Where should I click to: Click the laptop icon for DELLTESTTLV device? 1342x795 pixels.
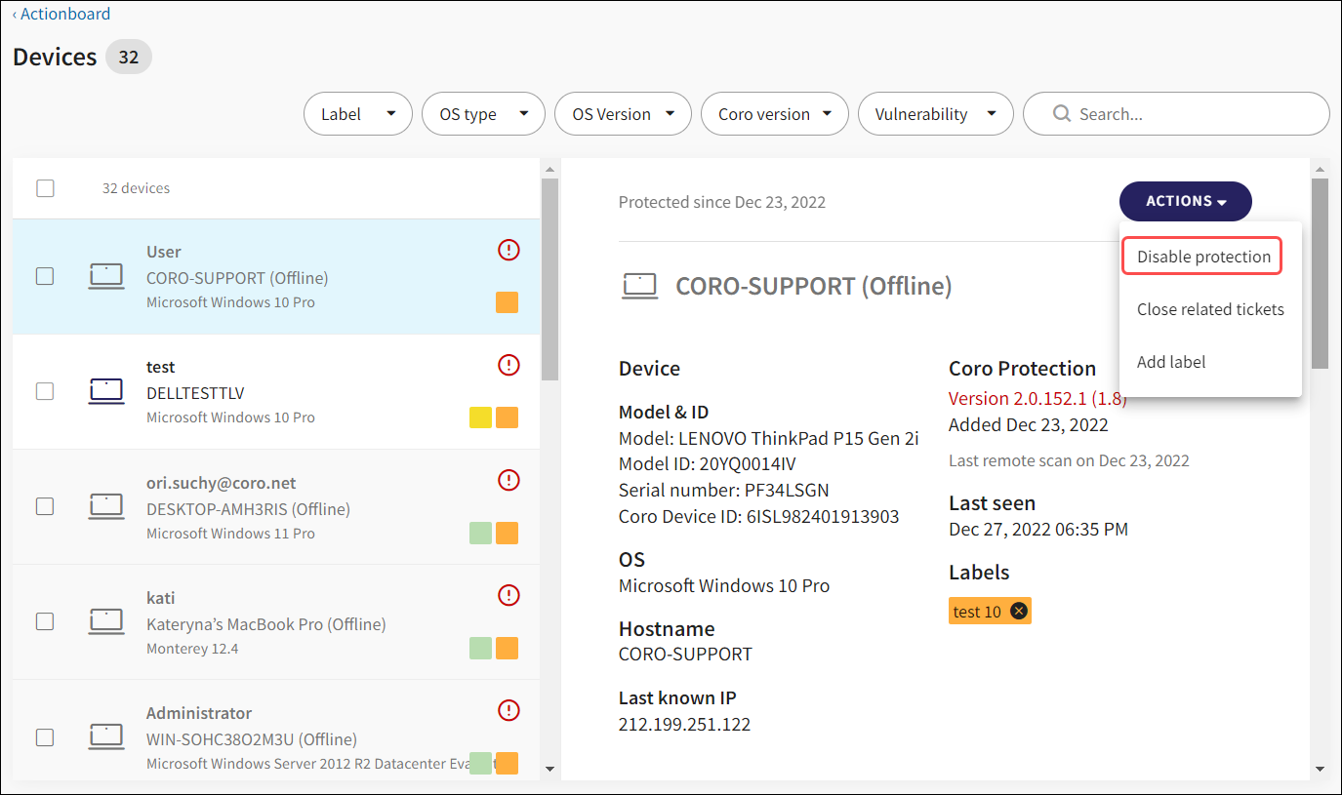106,391
